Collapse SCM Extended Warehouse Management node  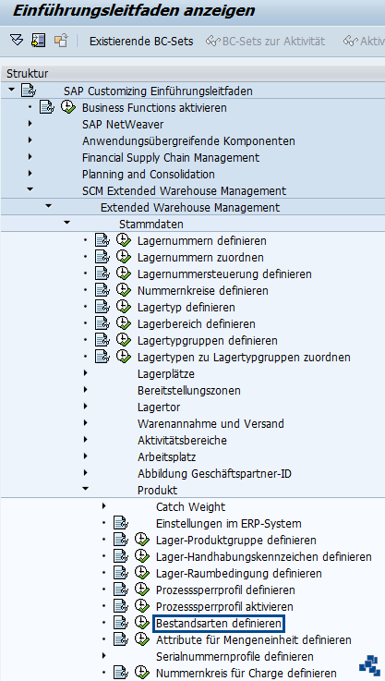click(30, 189)
